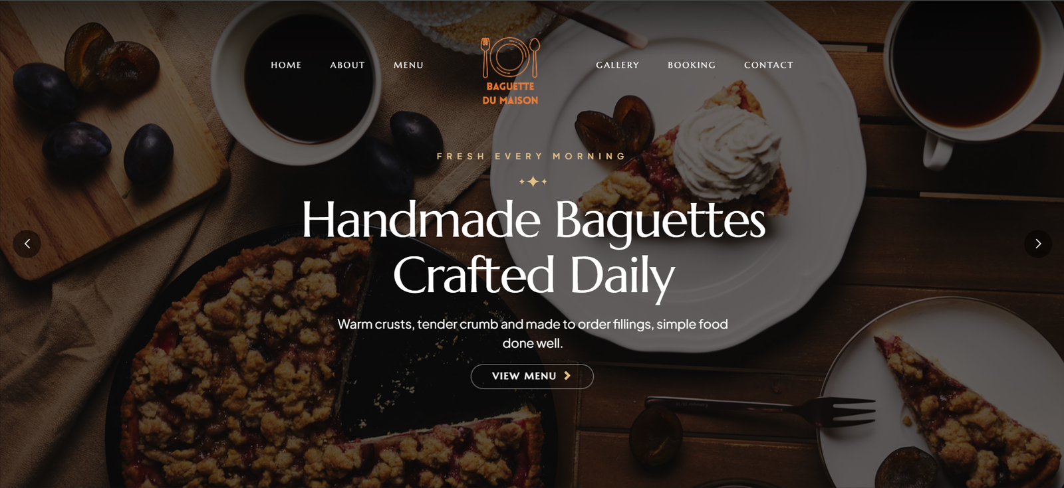Click the Fresh Every Morning tagline
The width and height of the screenshot is (1064, 488).
[x=532, y=156]
